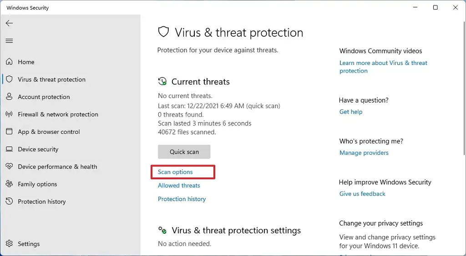
Task: Open the Scan options link
Action: [175, 172]
